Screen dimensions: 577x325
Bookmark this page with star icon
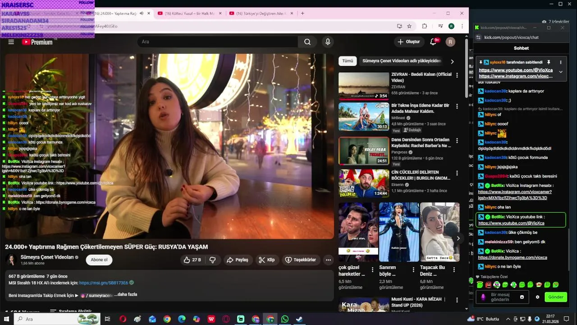409,26
